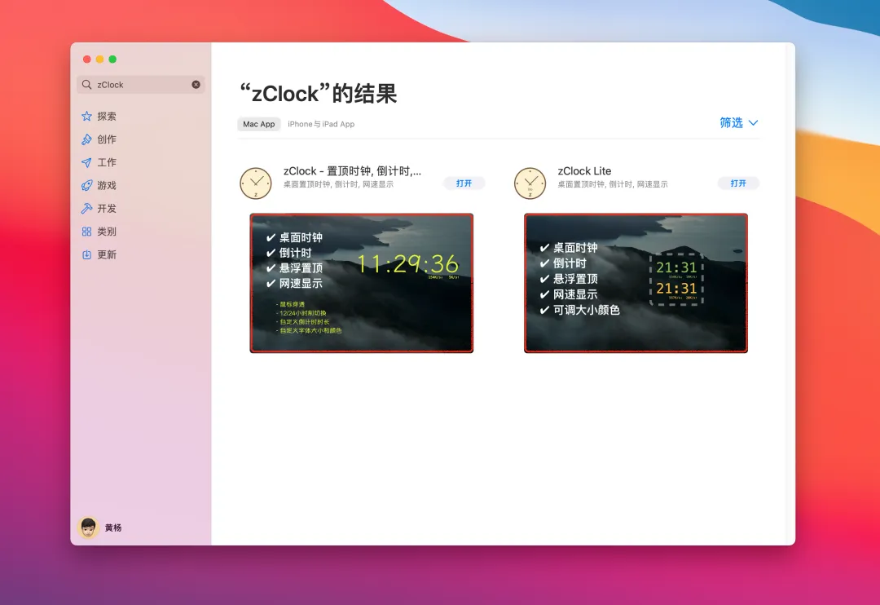Image resolution: width=880 pixels, height=605 pixels.
Task: Minimize the App Store window
Action: (99, 59)
